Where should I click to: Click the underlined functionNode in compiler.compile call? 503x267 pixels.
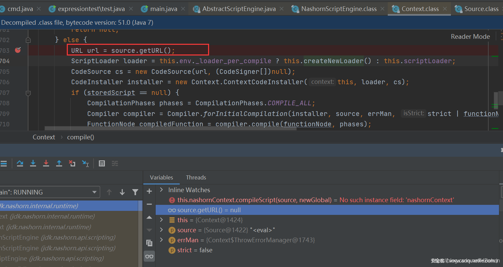pyautogui.click(x=307, y=124)
